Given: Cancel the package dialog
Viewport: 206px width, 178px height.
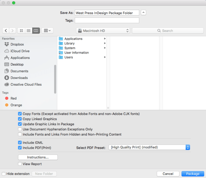Looking at the screenshot, I should pyautogui.click(x=168, y=174).
